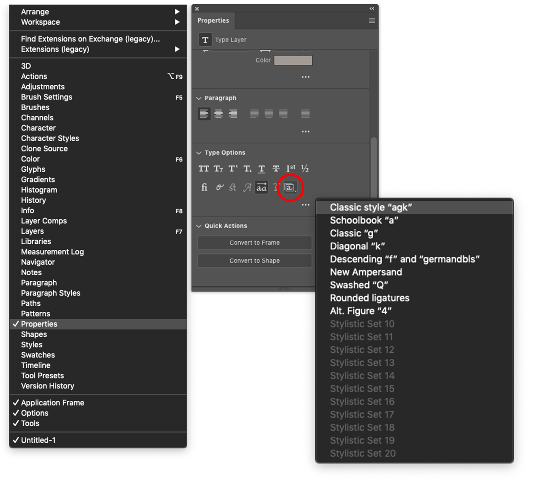
Task: Toggle the Tools checked menu item
Action: point(30,423)
